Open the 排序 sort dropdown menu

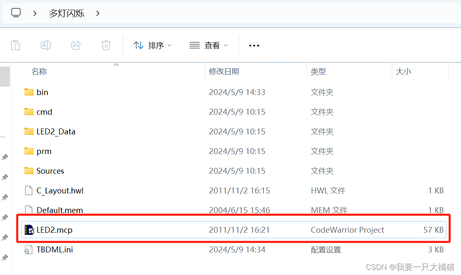pyautogui.click(x=156, y=45)
